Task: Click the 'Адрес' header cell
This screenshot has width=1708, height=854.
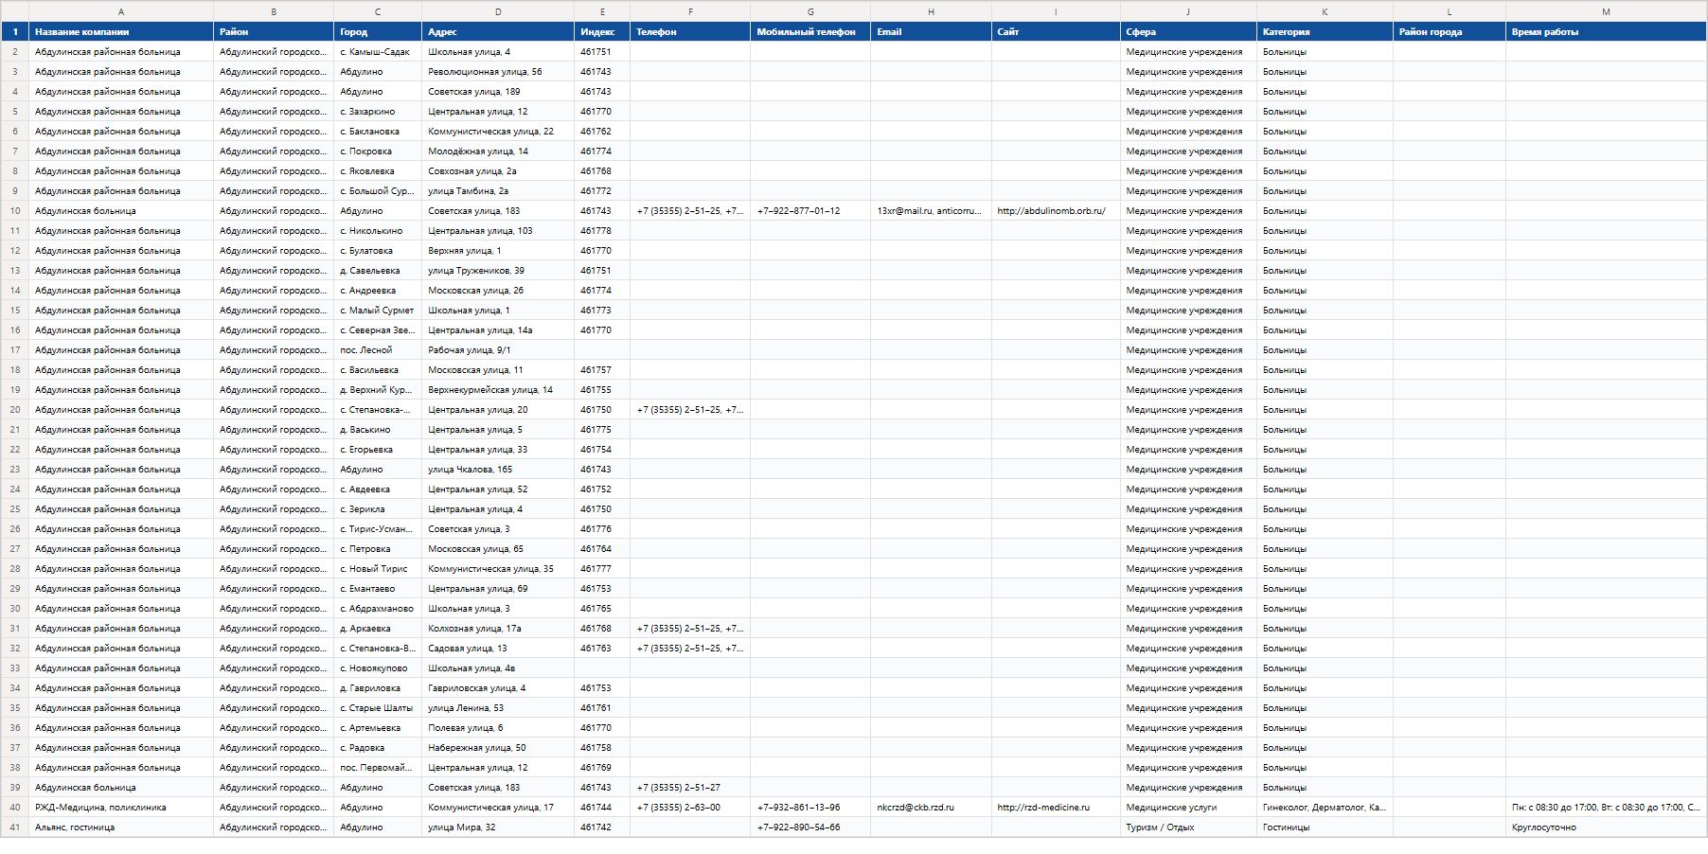Action: coord(498,32)
